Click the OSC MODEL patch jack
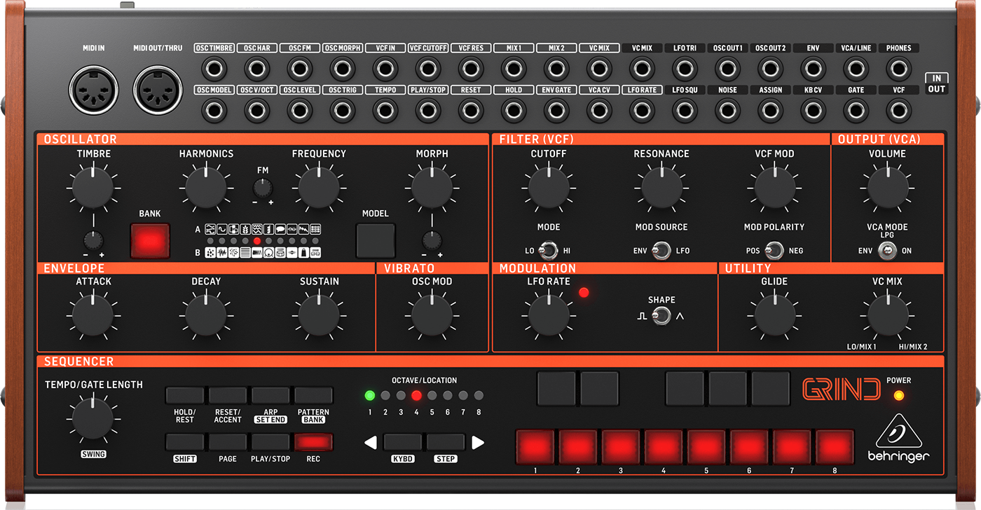Screen dimensions: 981x510 (214, 111)
